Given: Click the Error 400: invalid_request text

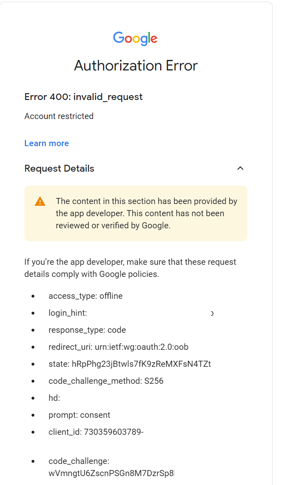Looking at the screenshot, I should pyautogui.click(x=83, y=97).
